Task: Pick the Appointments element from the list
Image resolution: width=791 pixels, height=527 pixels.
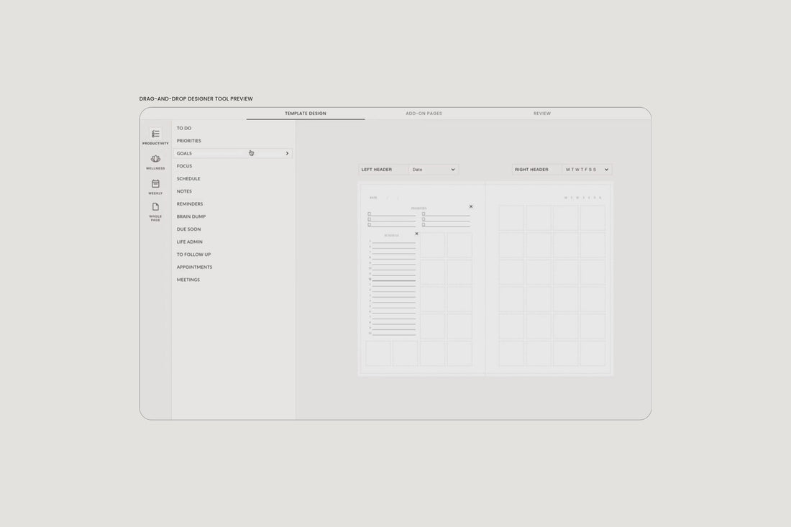Action: [x=194, y=267]
